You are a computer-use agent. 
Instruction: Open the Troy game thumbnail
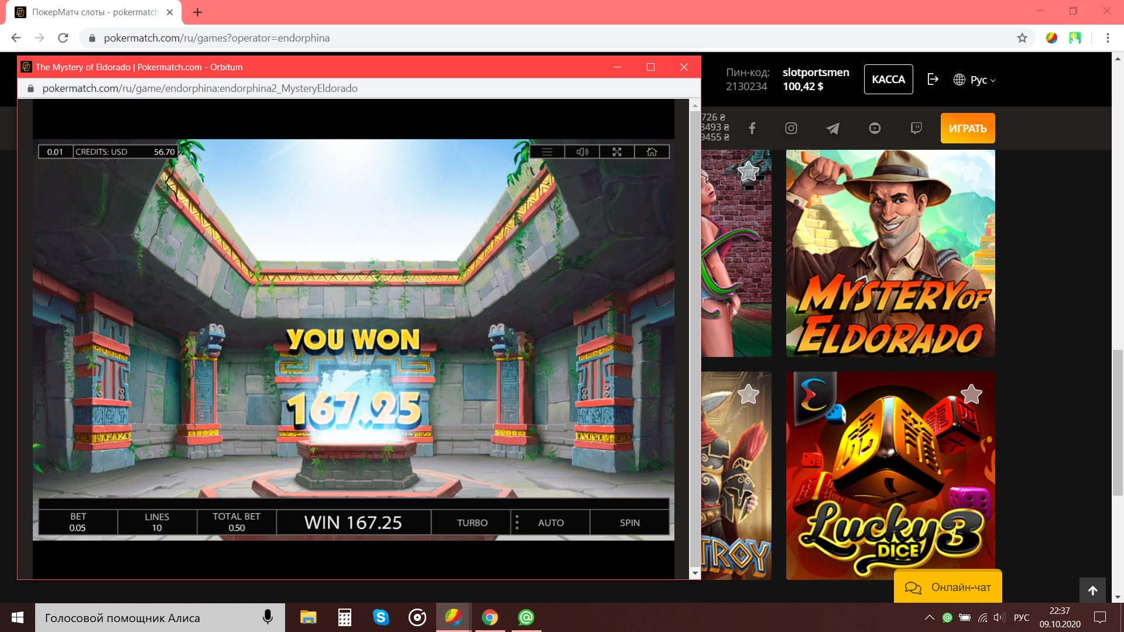736,476
